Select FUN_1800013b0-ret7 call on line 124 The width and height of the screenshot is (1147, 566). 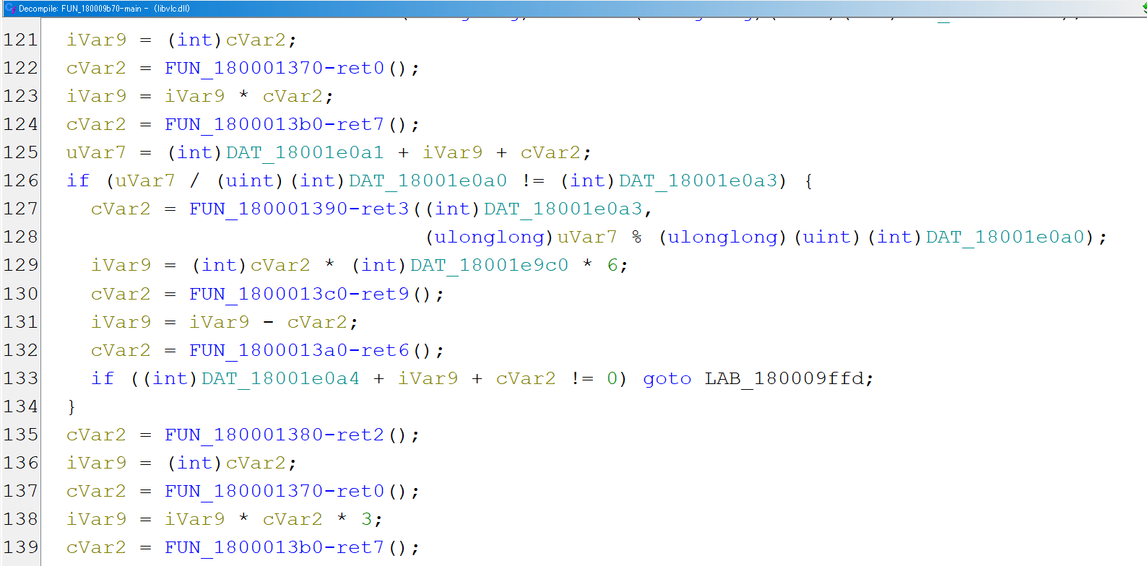[x=274, y=124]
